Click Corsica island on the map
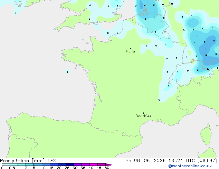The height and width of the screenshot is (169, 219). pyautogui.click(x=206, y=135)
